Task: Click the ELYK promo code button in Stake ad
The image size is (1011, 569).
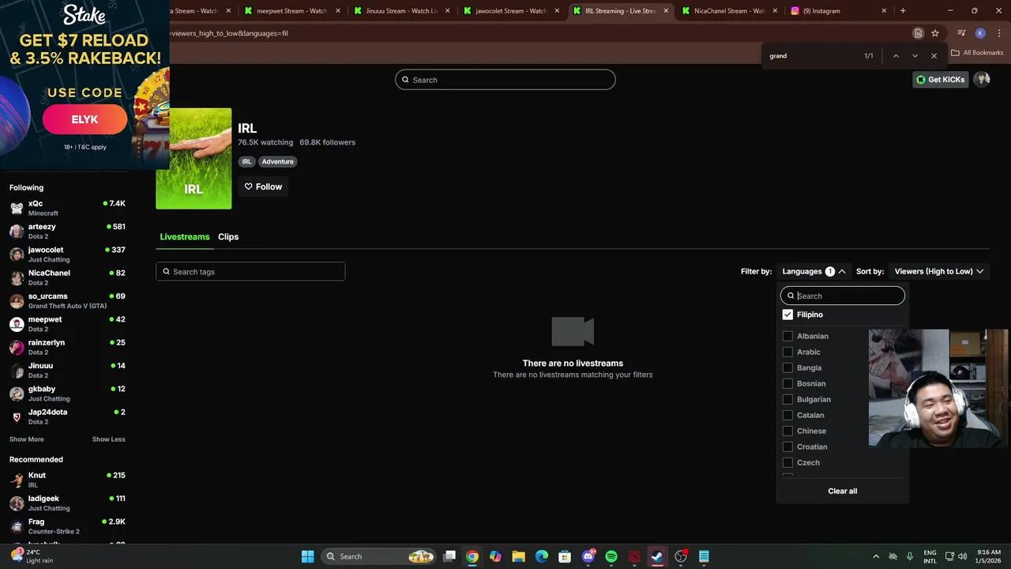Action: [85, 119]
